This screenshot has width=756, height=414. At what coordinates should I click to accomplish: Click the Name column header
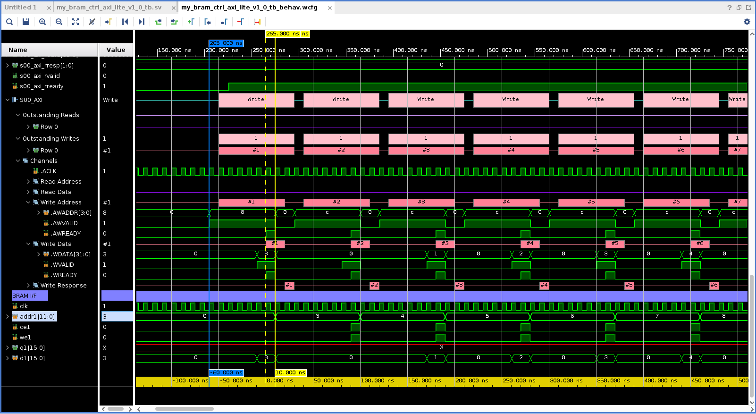50,50
